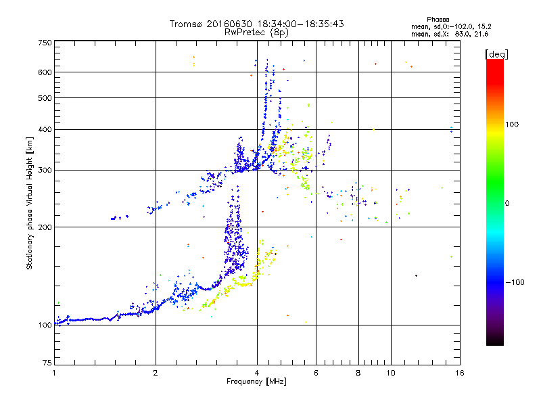Image resolution: width=541 pixels, height=406 pixels.
Task: Click the y-axis tick label '500'
Action: 45,98
